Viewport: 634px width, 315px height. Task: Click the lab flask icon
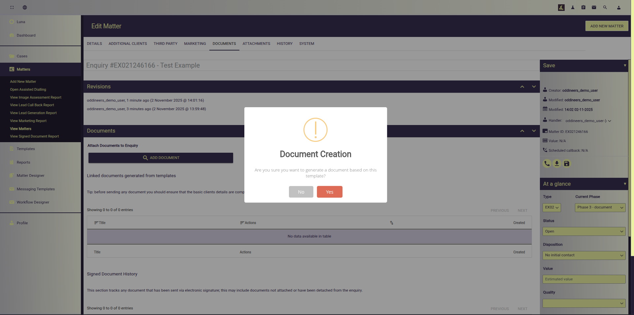click(573, 7)
